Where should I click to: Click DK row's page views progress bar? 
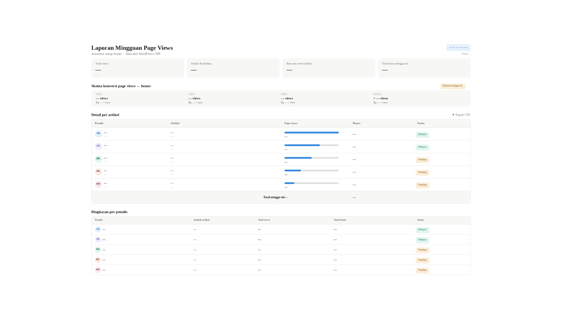click(311, 158)
